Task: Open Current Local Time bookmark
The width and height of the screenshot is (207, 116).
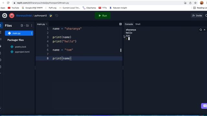Action: (70, 8)
